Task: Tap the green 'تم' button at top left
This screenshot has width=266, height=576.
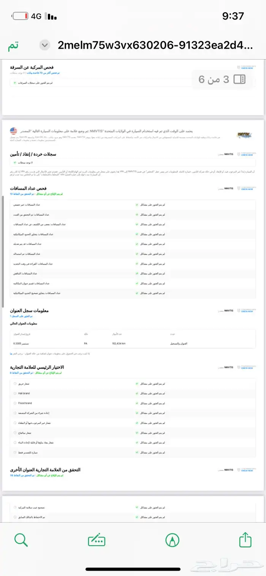Action: coord(13,44)
